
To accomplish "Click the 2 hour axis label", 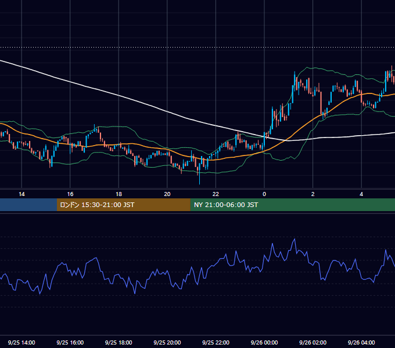I will click(x=313, y=194).
